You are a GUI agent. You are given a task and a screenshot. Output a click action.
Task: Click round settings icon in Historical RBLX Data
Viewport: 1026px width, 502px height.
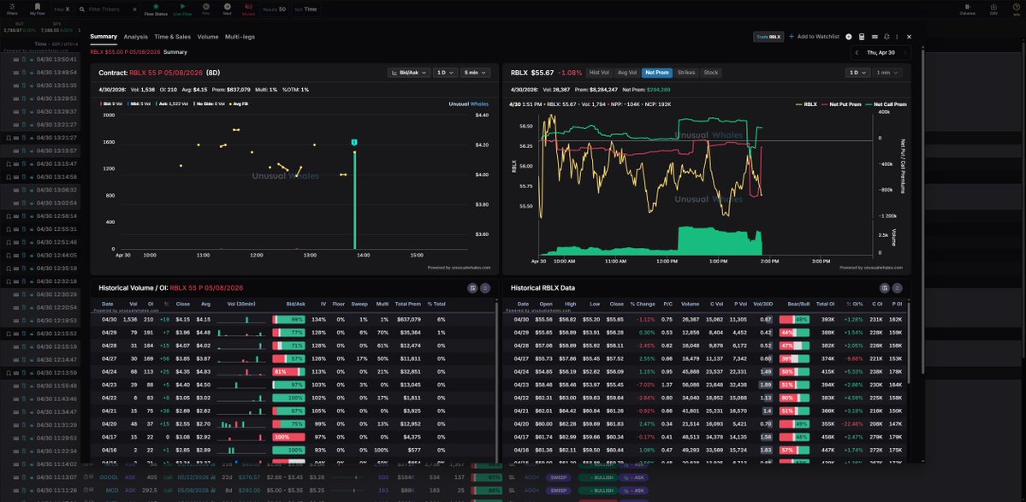897,287
